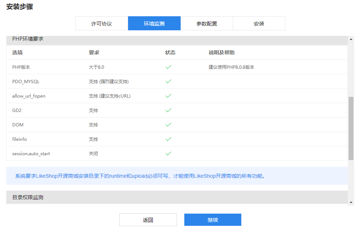Click the status checkmark for GD2
This screenshot has width=359, height=231.
(x=168, y=110)
